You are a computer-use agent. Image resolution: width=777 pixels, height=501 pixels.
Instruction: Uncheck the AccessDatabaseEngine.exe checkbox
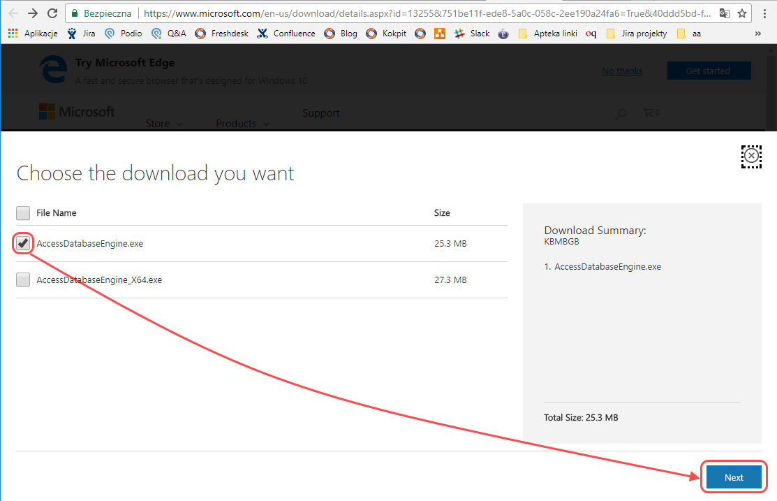tap(23, 243)
